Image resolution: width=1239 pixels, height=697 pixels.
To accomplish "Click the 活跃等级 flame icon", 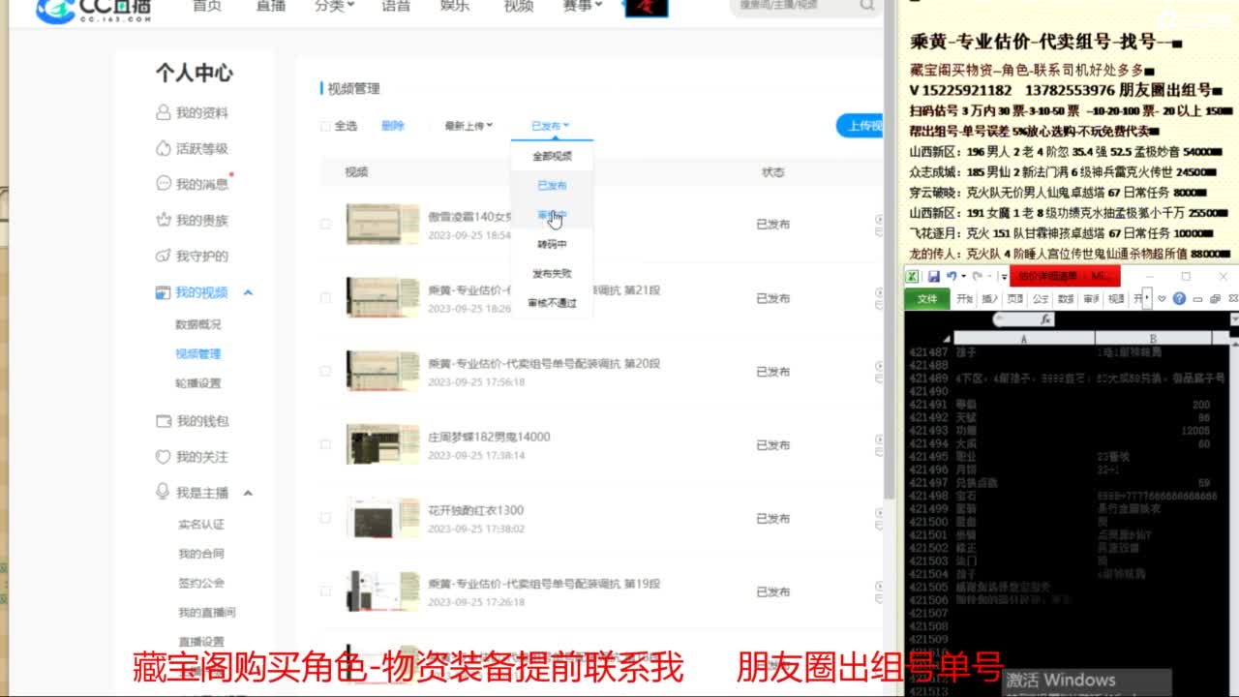I will (x=164, y=148).
